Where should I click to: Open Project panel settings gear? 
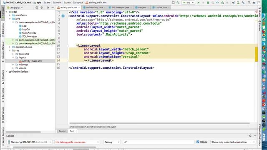pos(48,7)
